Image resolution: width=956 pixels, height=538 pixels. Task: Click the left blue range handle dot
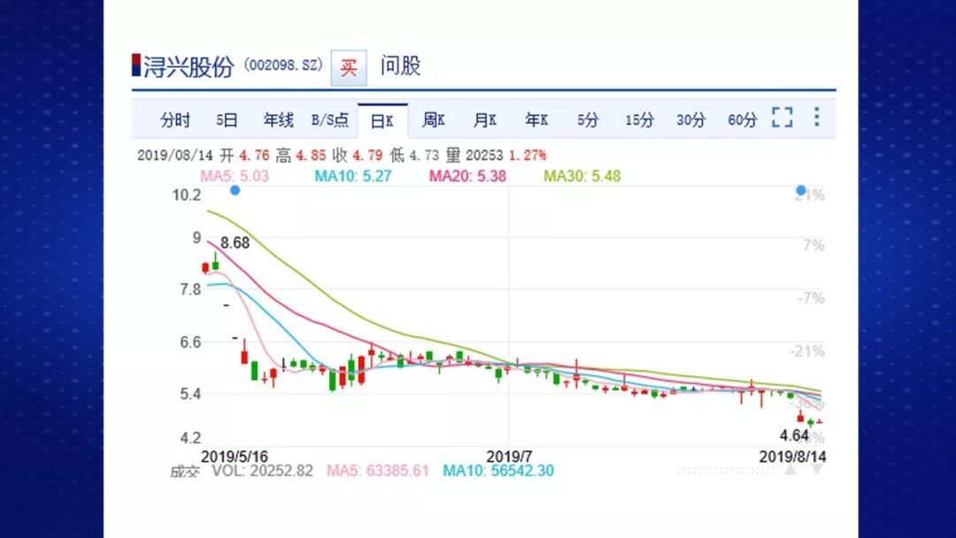(235, 191)
